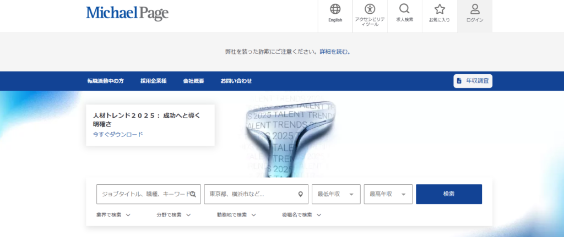Click the job title keyword input field
The width and height of the screenshot is (564, 237).
point(142,194)
